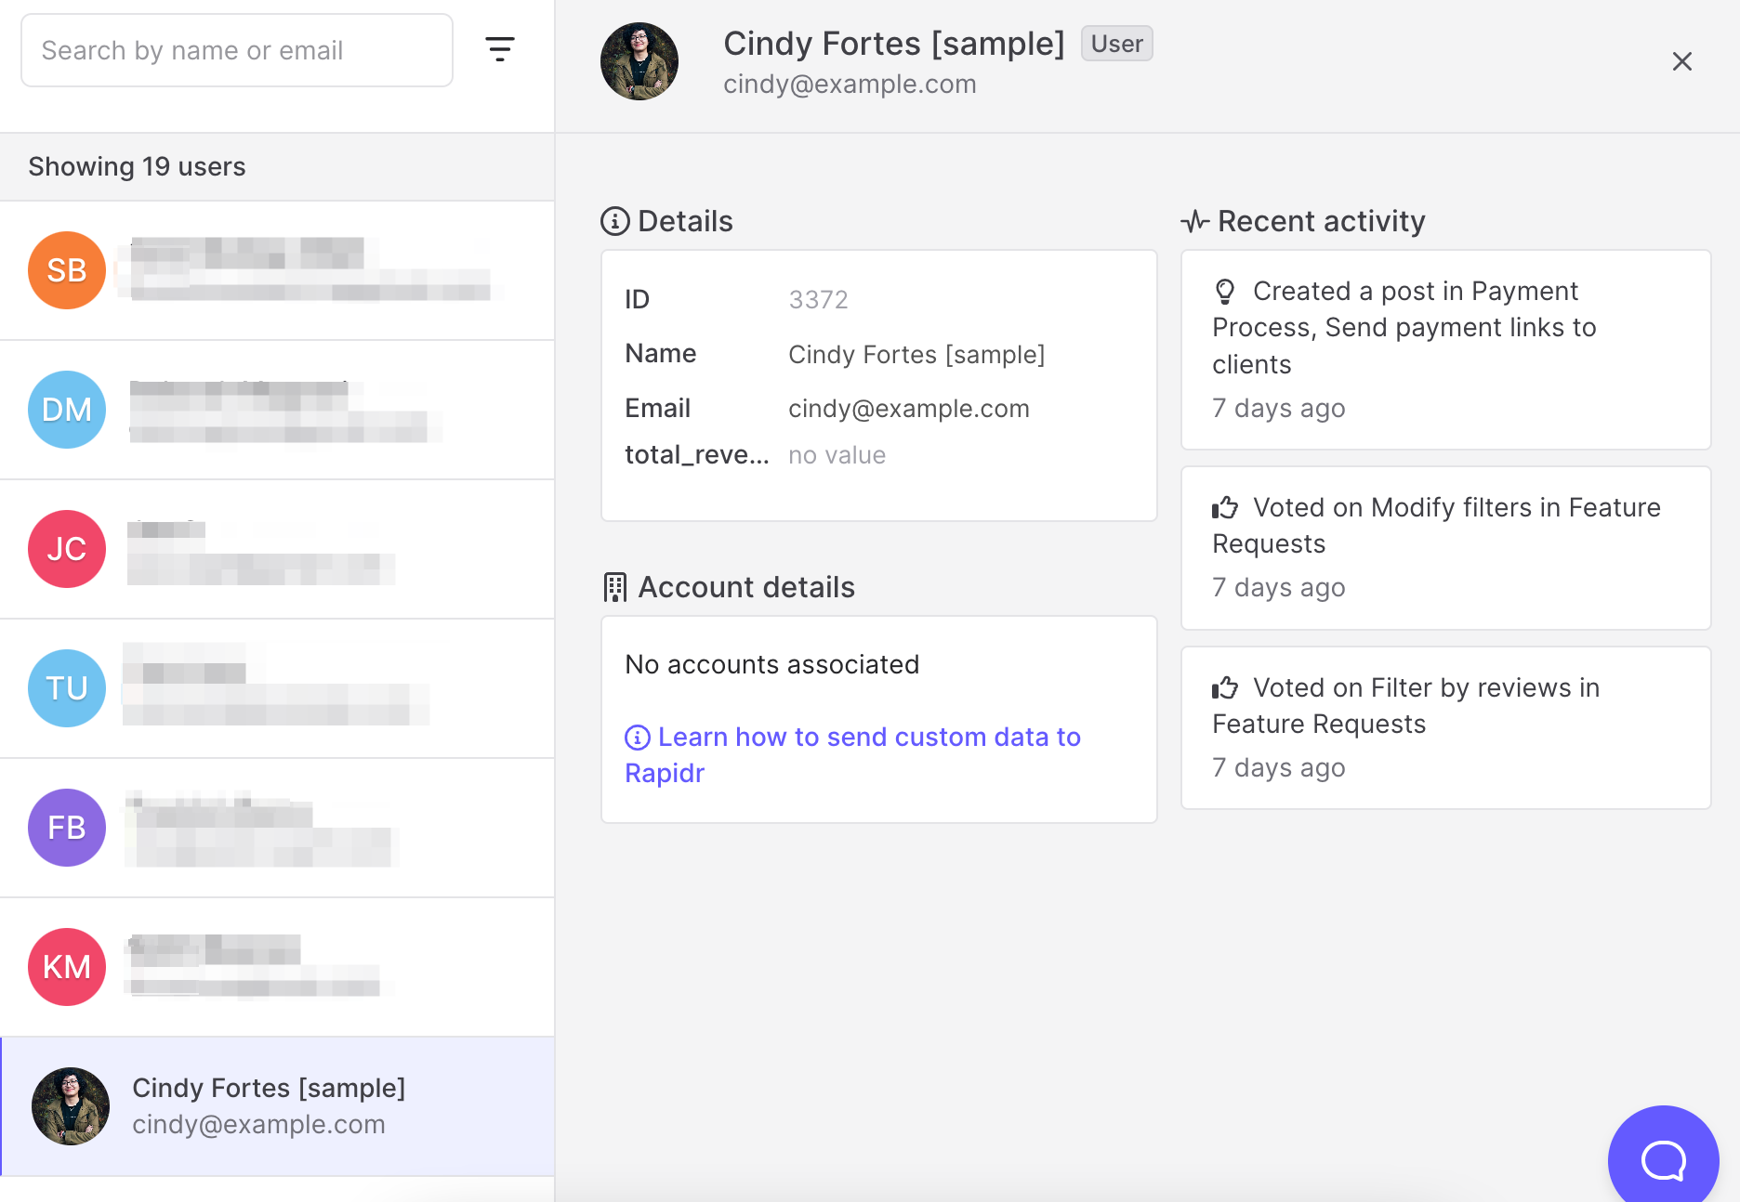
Task: Click the lightbulb icon on the post activity
Action: 1225,291
